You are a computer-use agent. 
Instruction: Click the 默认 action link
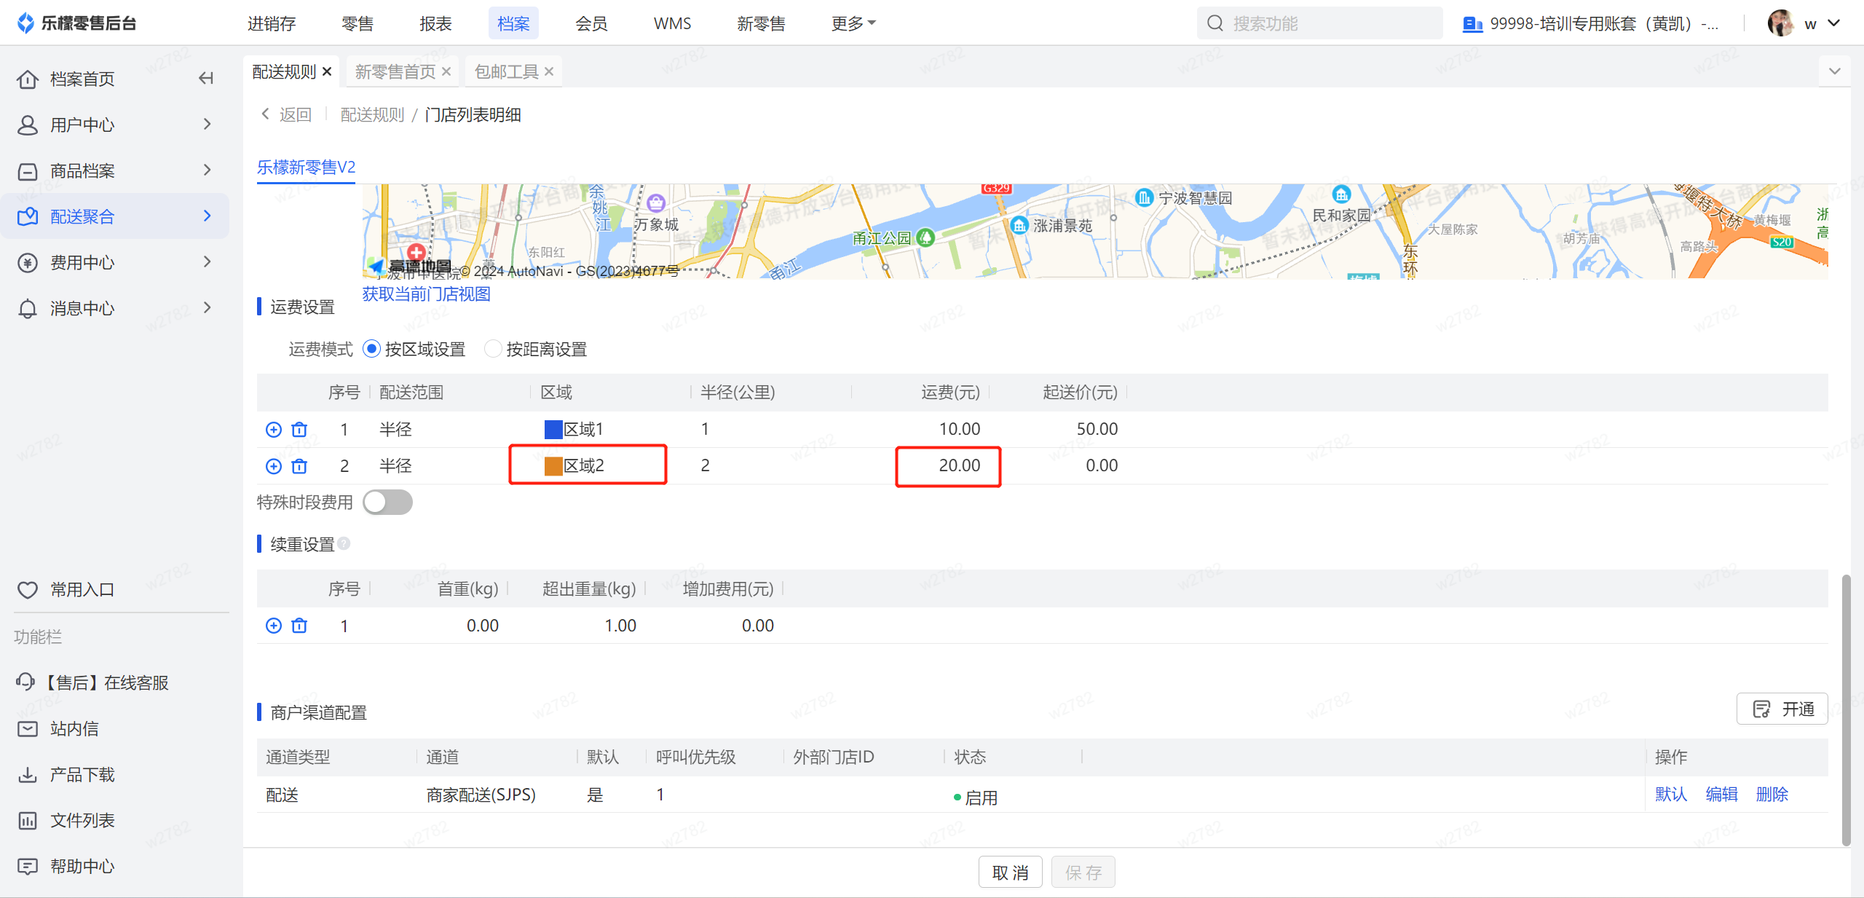pyautogui.click(x=1671, y=795)
